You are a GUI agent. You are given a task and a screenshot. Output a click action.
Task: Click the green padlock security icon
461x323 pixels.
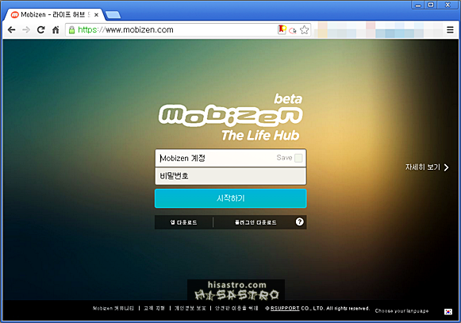pos(71,29)
